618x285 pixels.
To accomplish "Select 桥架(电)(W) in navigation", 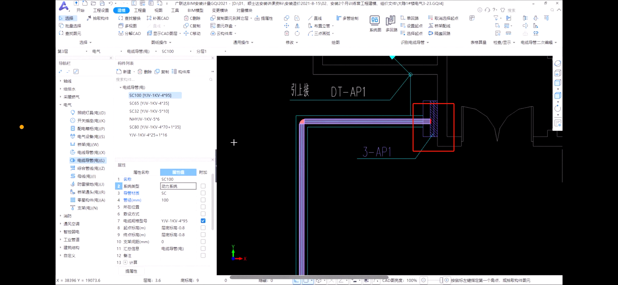I will [84, 145].
